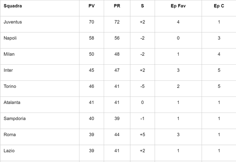The image size is (236, 162).
Task: Click Torino's -5 S value
Action: coord(143,86)
